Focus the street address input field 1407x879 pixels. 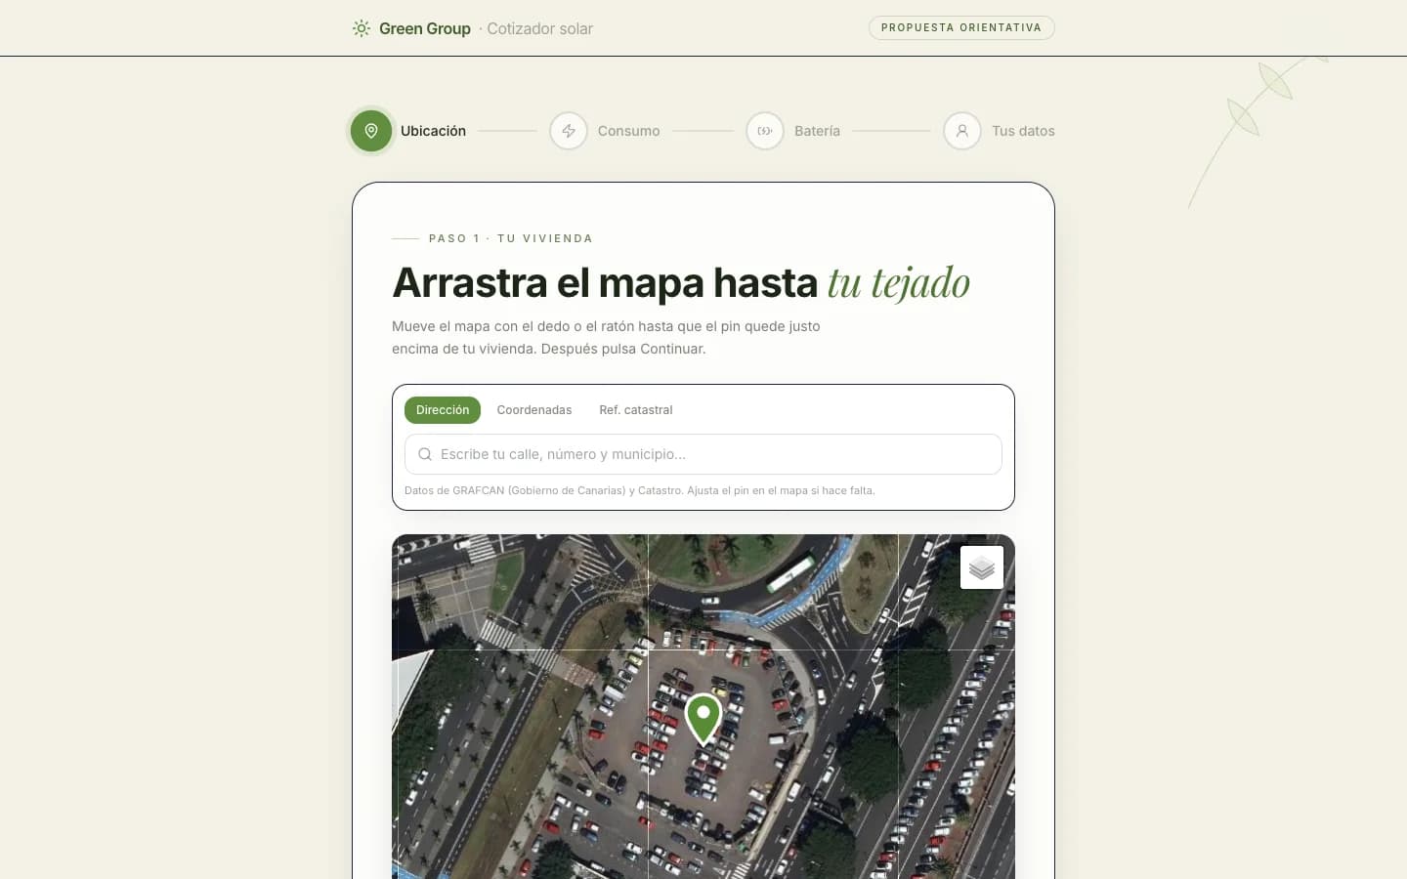(x=703, y=454)
